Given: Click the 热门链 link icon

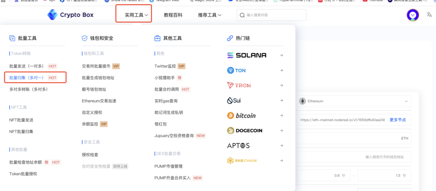Looking at the screenshot, I should click(x=230, y=38).
